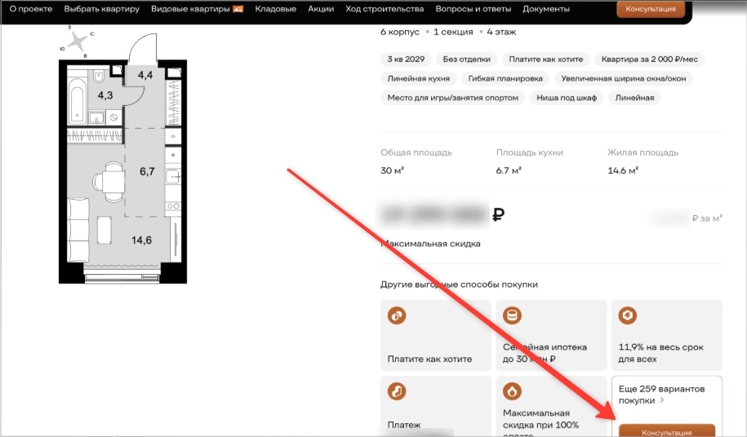
Task: Select the Увеличенная ширина окна/окон tag
Action: 624,78
